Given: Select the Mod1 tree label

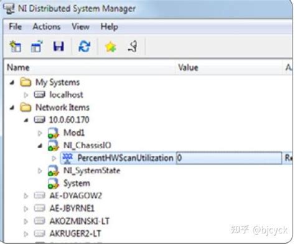Looking at the screenshot, I should (74, 133).
